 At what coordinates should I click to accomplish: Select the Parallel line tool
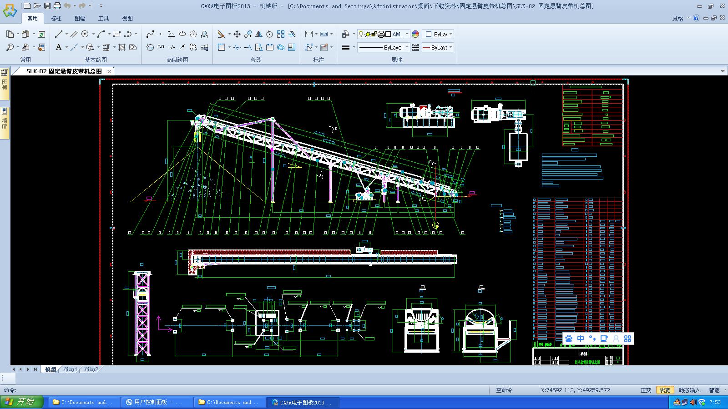click(x=75, y=34)
